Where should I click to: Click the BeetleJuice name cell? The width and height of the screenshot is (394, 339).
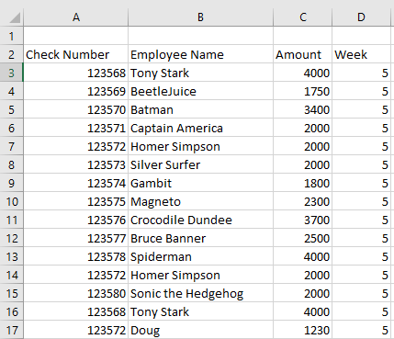200,91
